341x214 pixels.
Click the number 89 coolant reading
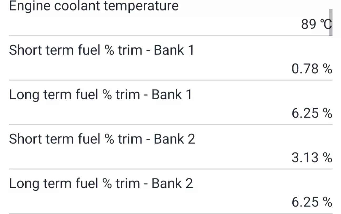[309, 25]
